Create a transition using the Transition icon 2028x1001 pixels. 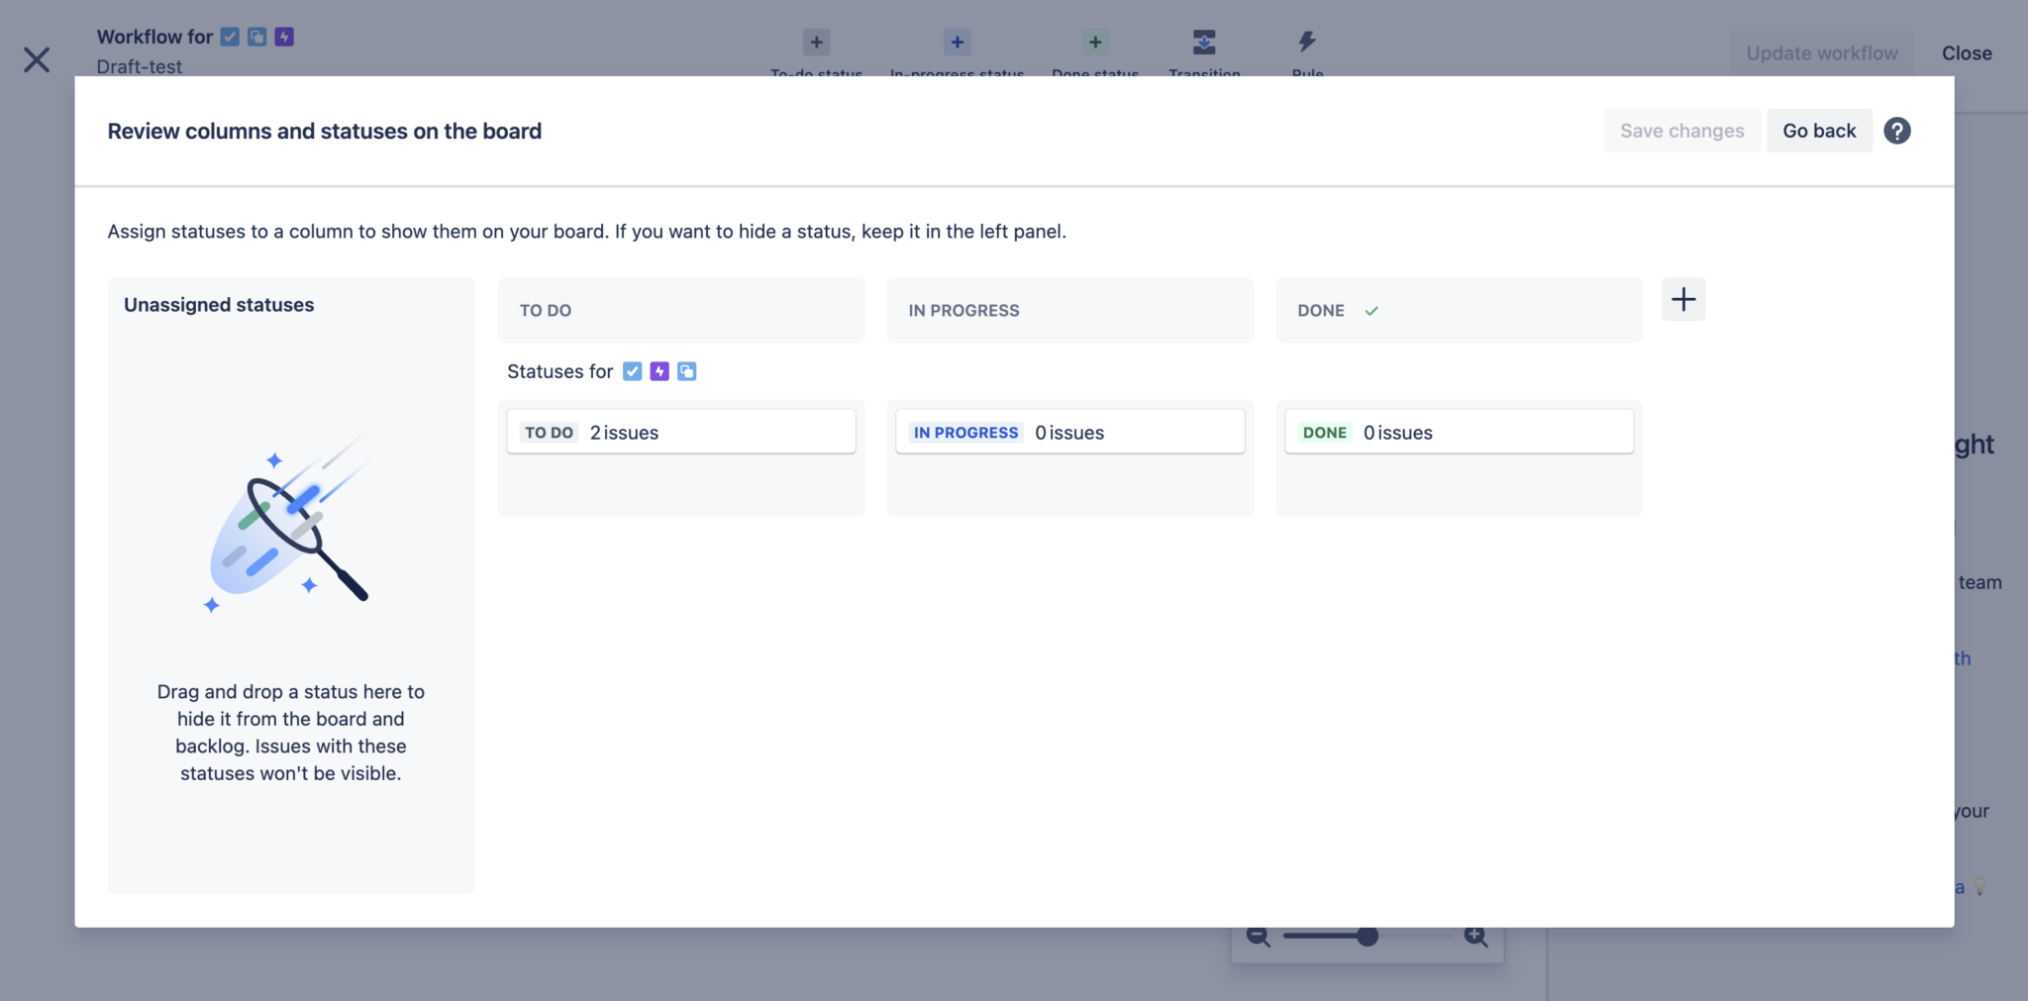(1204, 43)
